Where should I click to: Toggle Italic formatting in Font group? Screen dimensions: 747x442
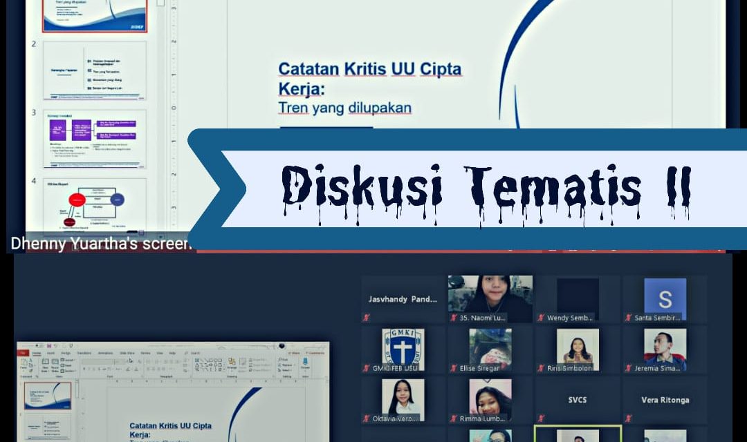tap(89, 369)
